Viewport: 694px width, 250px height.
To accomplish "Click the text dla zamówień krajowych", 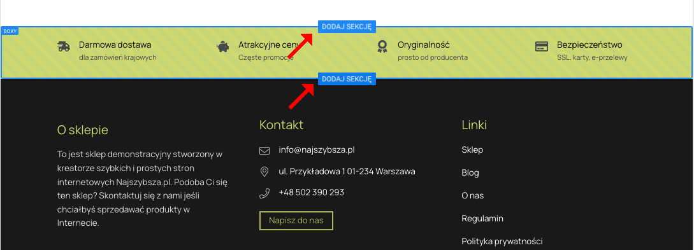I will click(118, 57).
